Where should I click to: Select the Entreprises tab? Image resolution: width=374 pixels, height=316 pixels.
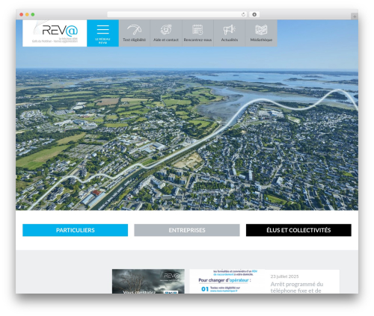click(x=187, y=230)
